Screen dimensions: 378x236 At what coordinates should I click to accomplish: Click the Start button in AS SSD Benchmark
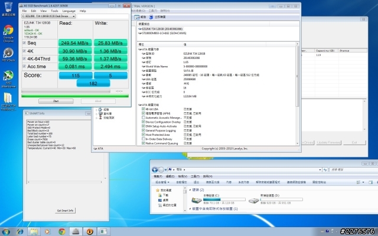click(56, 101)
